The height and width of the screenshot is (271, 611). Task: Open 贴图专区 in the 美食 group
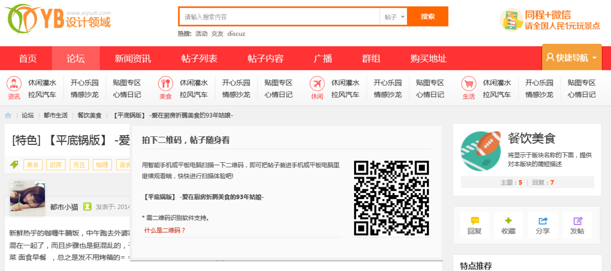pos(278,83)
